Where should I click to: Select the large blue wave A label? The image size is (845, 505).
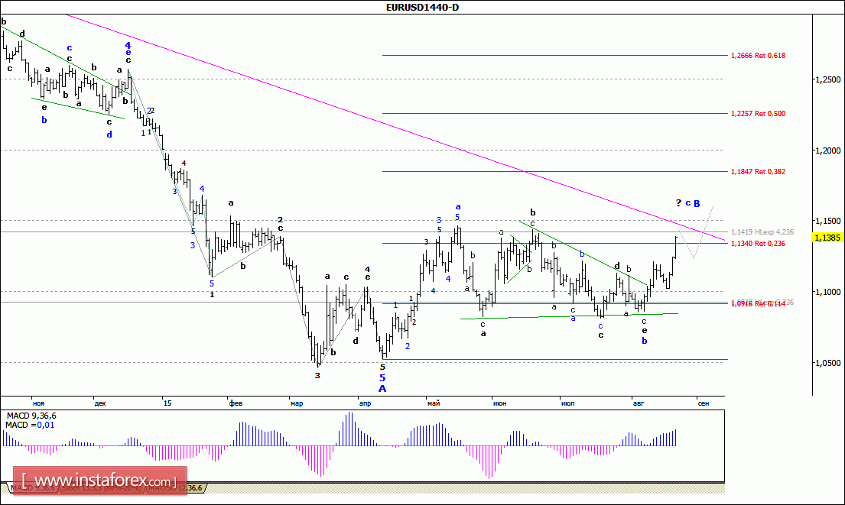coord(383,388)
